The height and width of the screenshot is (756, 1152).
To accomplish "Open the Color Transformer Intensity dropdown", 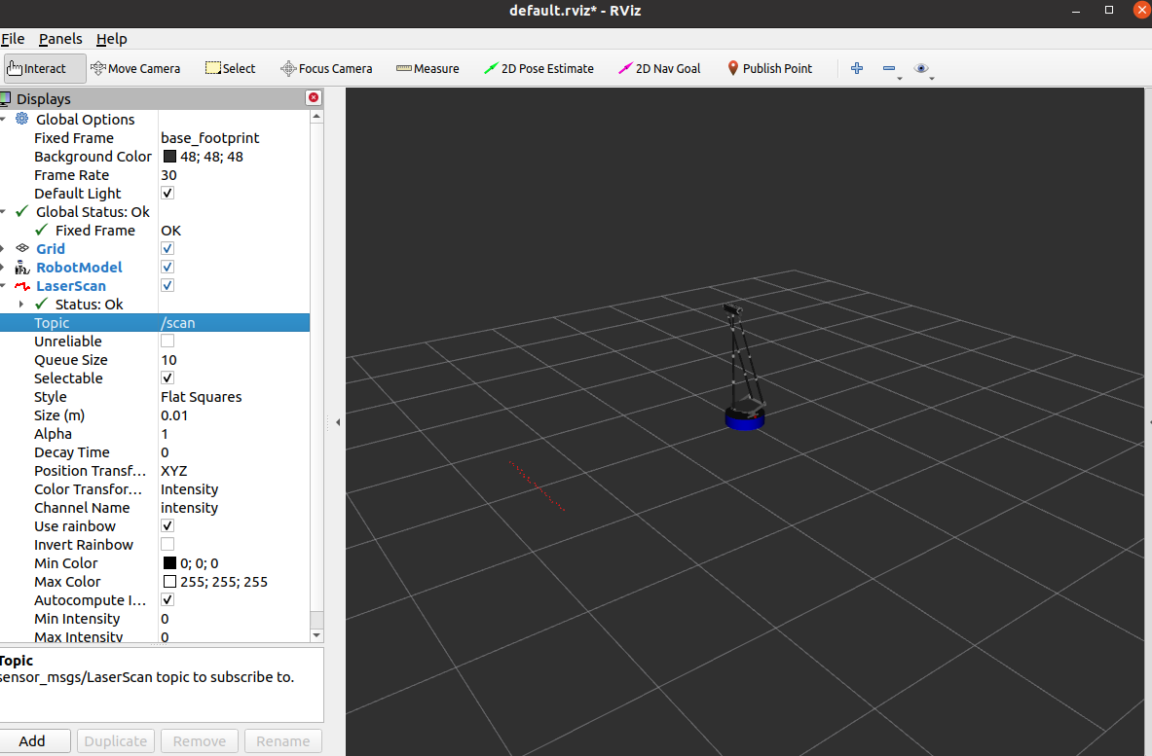I will coord(234,488).
